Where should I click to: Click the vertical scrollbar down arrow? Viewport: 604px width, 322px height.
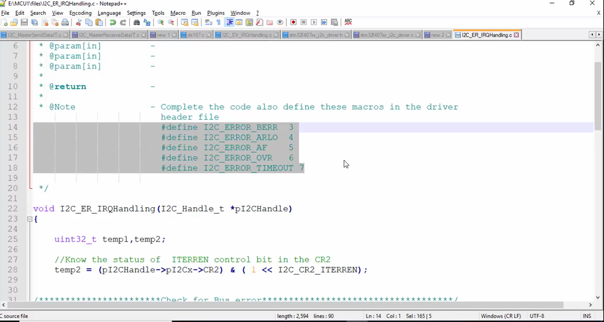598,297
